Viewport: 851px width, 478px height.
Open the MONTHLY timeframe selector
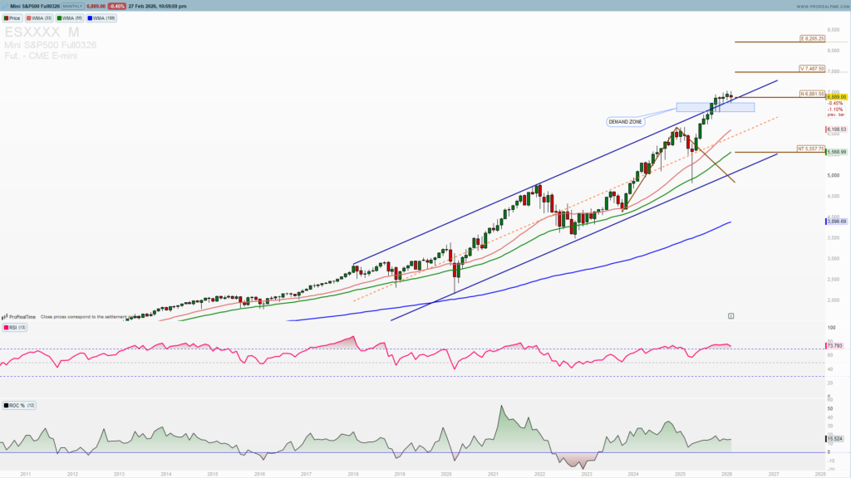coord(71,4)
